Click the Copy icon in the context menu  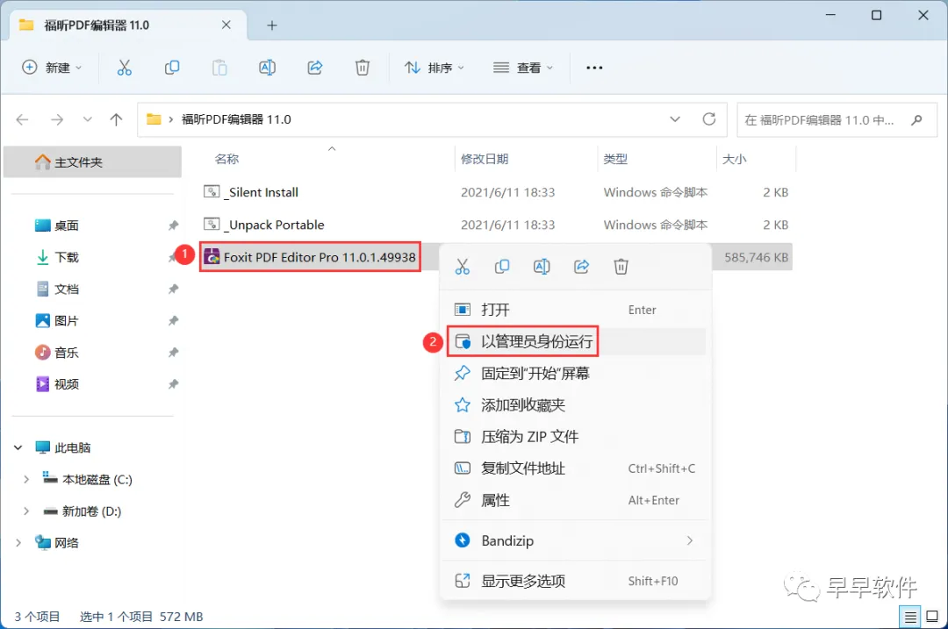(x=502, y=267)
